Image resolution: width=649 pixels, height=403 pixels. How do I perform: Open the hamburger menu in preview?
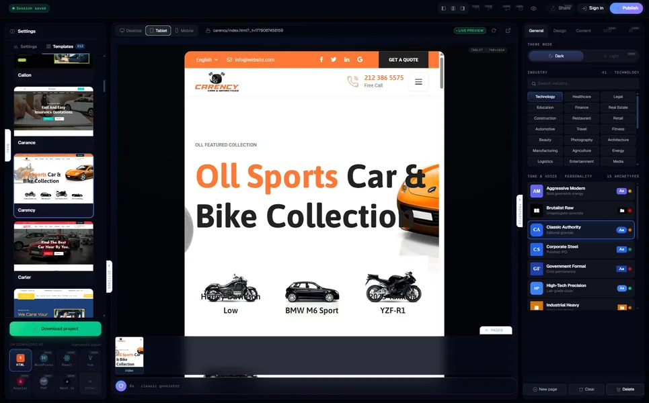point(418,82)
